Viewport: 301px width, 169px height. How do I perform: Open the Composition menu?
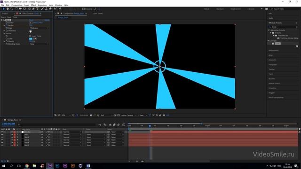coord(17,5)
